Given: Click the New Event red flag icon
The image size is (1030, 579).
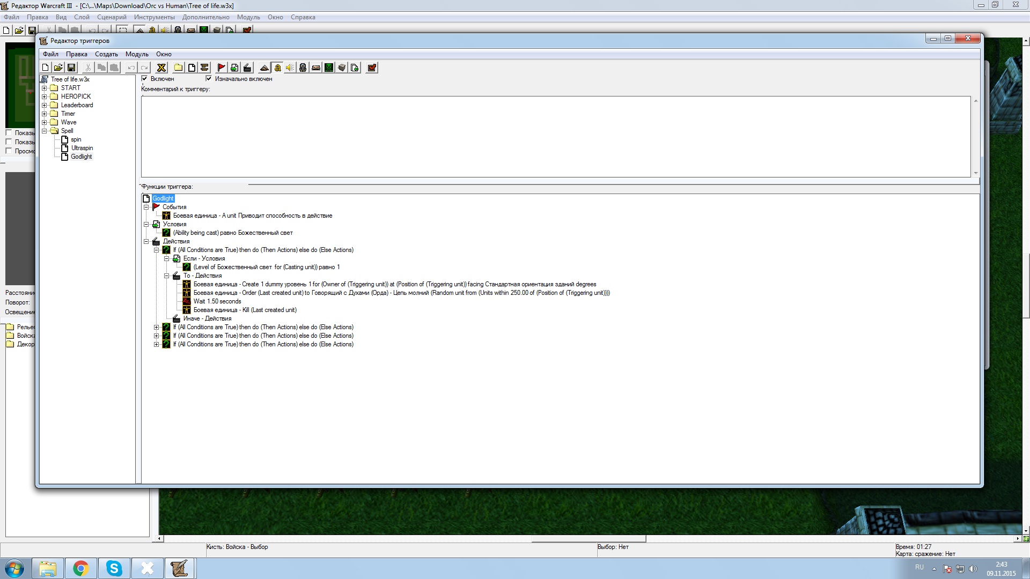Looking at the screenshot, I should [x=221, y=68].
